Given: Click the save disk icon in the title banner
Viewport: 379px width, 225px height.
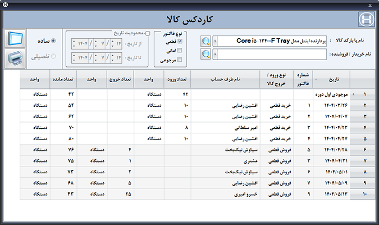Looking at the screenshot, I should pyautogui.click(x=366, y=19).
